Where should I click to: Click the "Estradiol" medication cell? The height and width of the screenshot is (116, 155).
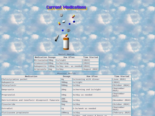pyautogui.click(x=31, y=109)
